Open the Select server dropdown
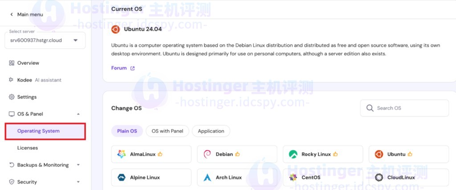 pos(45,40)
